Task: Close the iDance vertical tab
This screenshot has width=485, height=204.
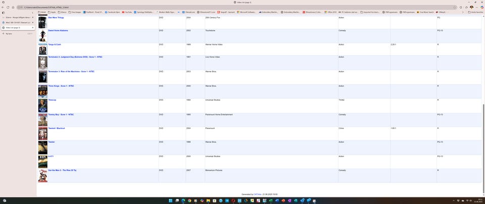Action: pyautogui.click(x=32, y=18)
